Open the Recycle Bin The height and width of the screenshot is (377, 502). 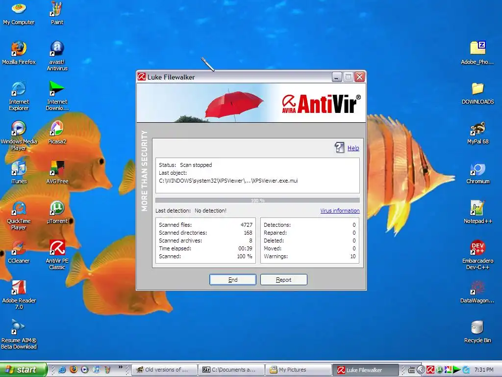click(x=477, y=331)
